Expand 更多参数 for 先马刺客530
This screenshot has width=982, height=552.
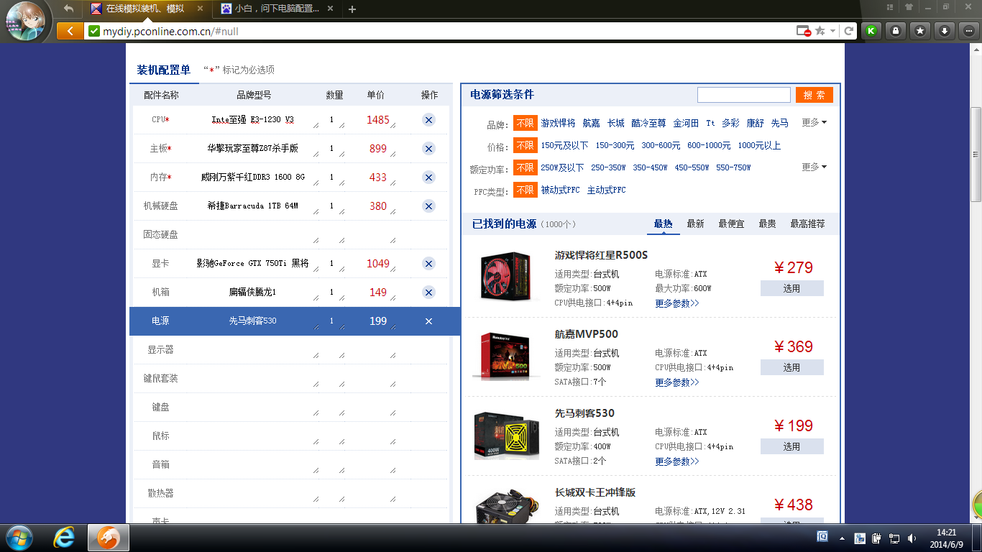coord(676,461)
